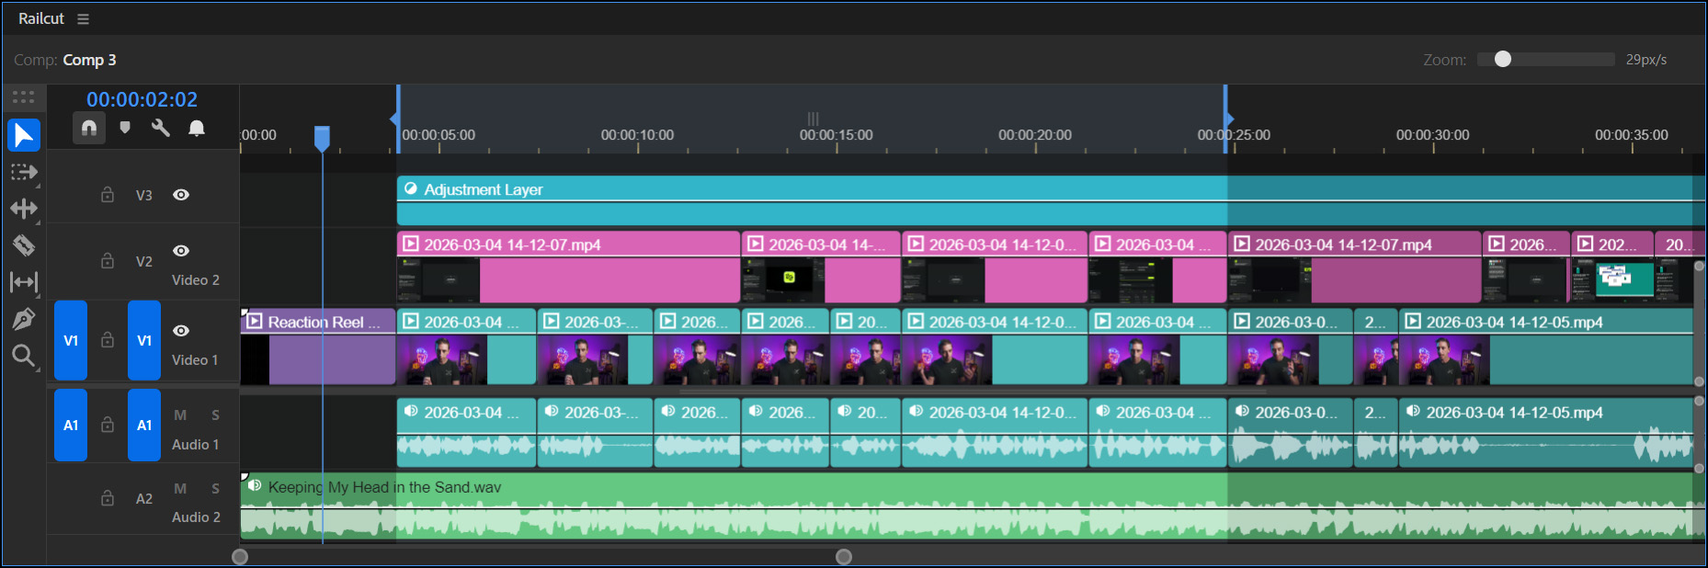Click the Video 2 track name
1708x568 pixels.
click(x=196, y=280)
